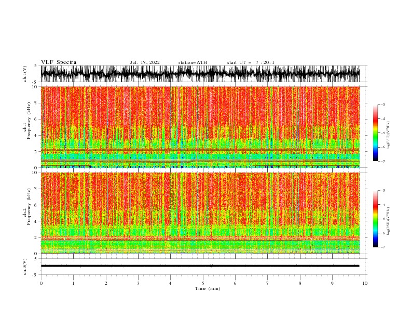Select the "start UT = 7:20:1" text
The image size is (411, 318).
[x=251, y=62]
